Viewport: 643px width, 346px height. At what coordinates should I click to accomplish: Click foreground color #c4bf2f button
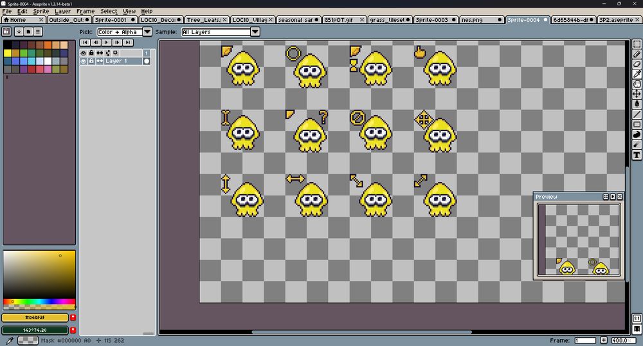point(35,318)
